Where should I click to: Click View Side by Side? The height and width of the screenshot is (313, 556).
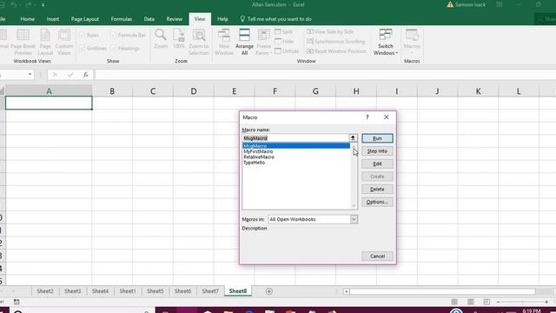point(330,32)
